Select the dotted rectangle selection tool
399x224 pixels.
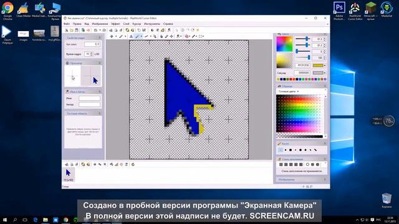(201, 36)
